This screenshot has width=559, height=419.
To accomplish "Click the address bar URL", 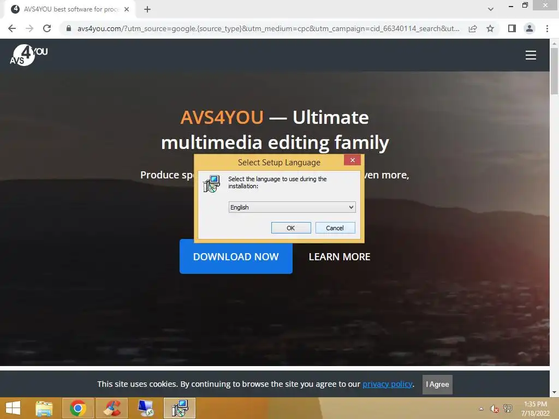I will pos(268,28).
